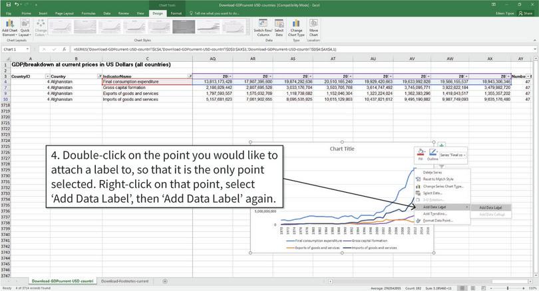539x291 pixels.
Task: Click zoom in plus on status bar
Action: coord(524,288)
